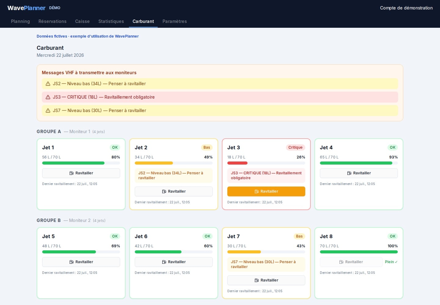
Task: Click the WavePlanner logo
Action: tap(26, 8)
